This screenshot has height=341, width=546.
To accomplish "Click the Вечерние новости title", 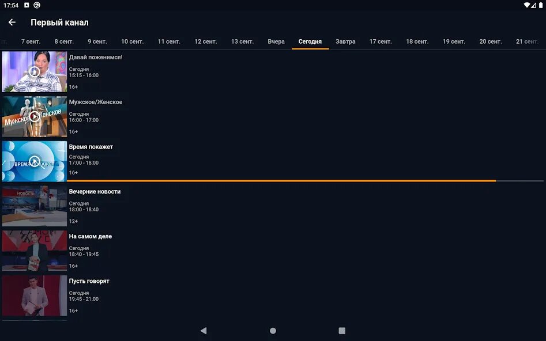I will pyautogui.click(x=95, y=191).
